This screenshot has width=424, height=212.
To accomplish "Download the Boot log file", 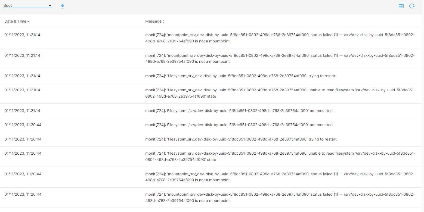I will click(x=63, y=6).
